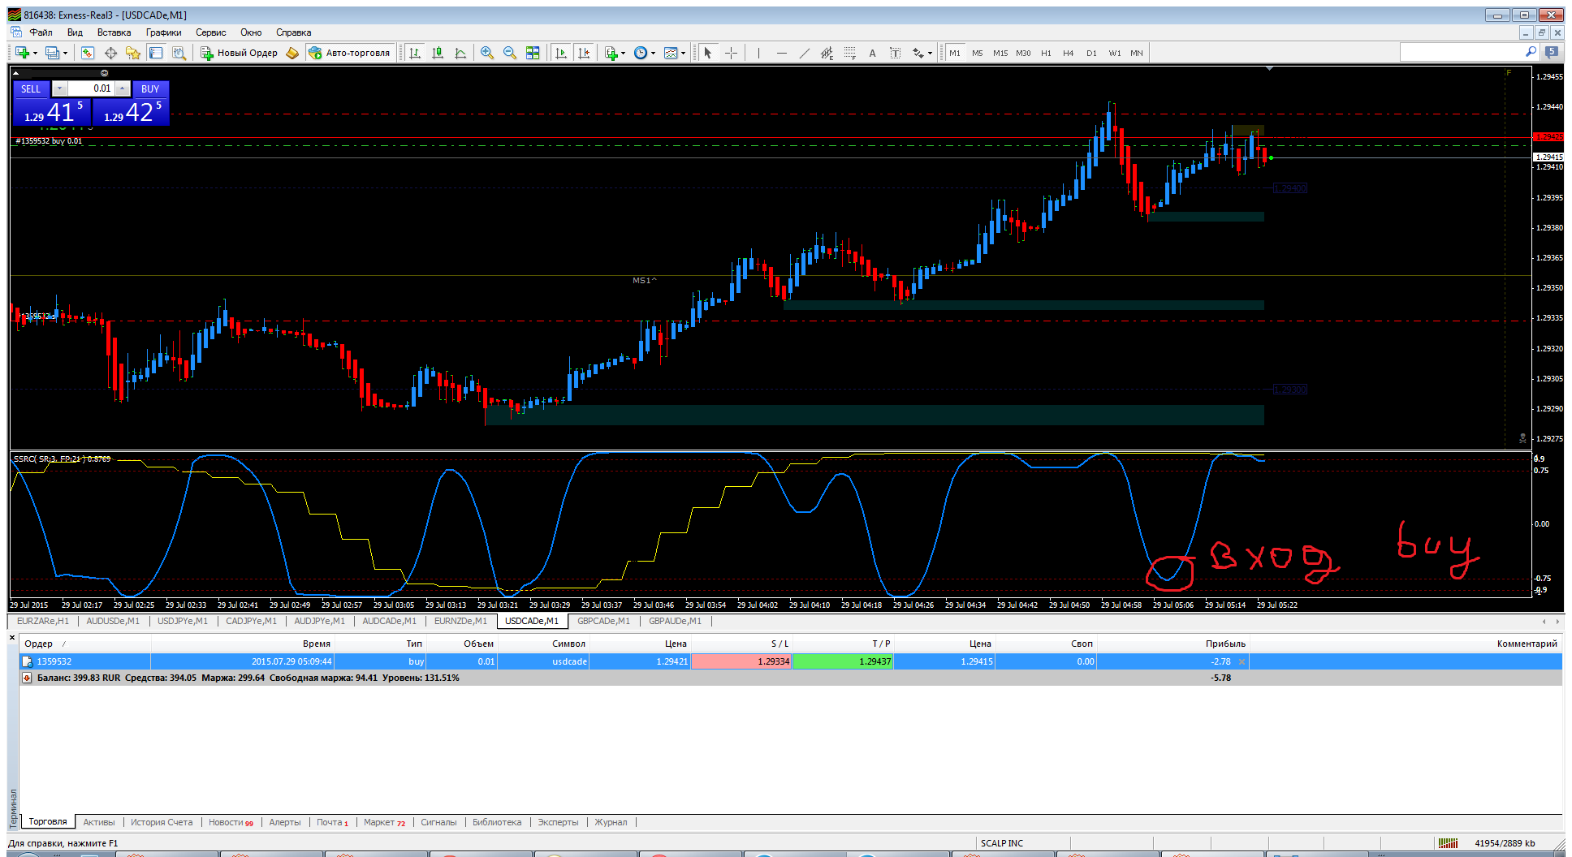Click the Zoom In magnifier icon
Image resolution: width=1572 pixels, height=857 pixels.
coord(487,53)
